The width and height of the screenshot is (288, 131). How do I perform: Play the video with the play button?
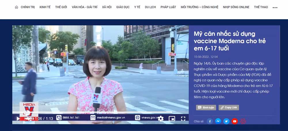[18, 118]
